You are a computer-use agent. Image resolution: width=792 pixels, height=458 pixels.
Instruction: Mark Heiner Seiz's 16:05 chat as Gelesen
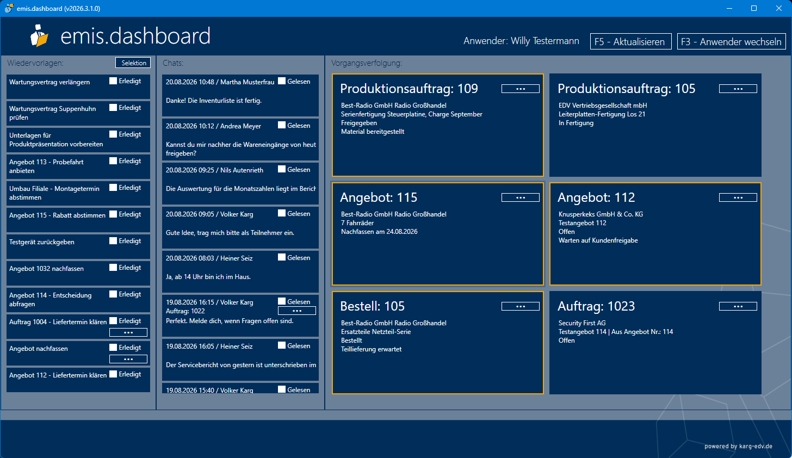pyautogui.click(x=282, y=345)
